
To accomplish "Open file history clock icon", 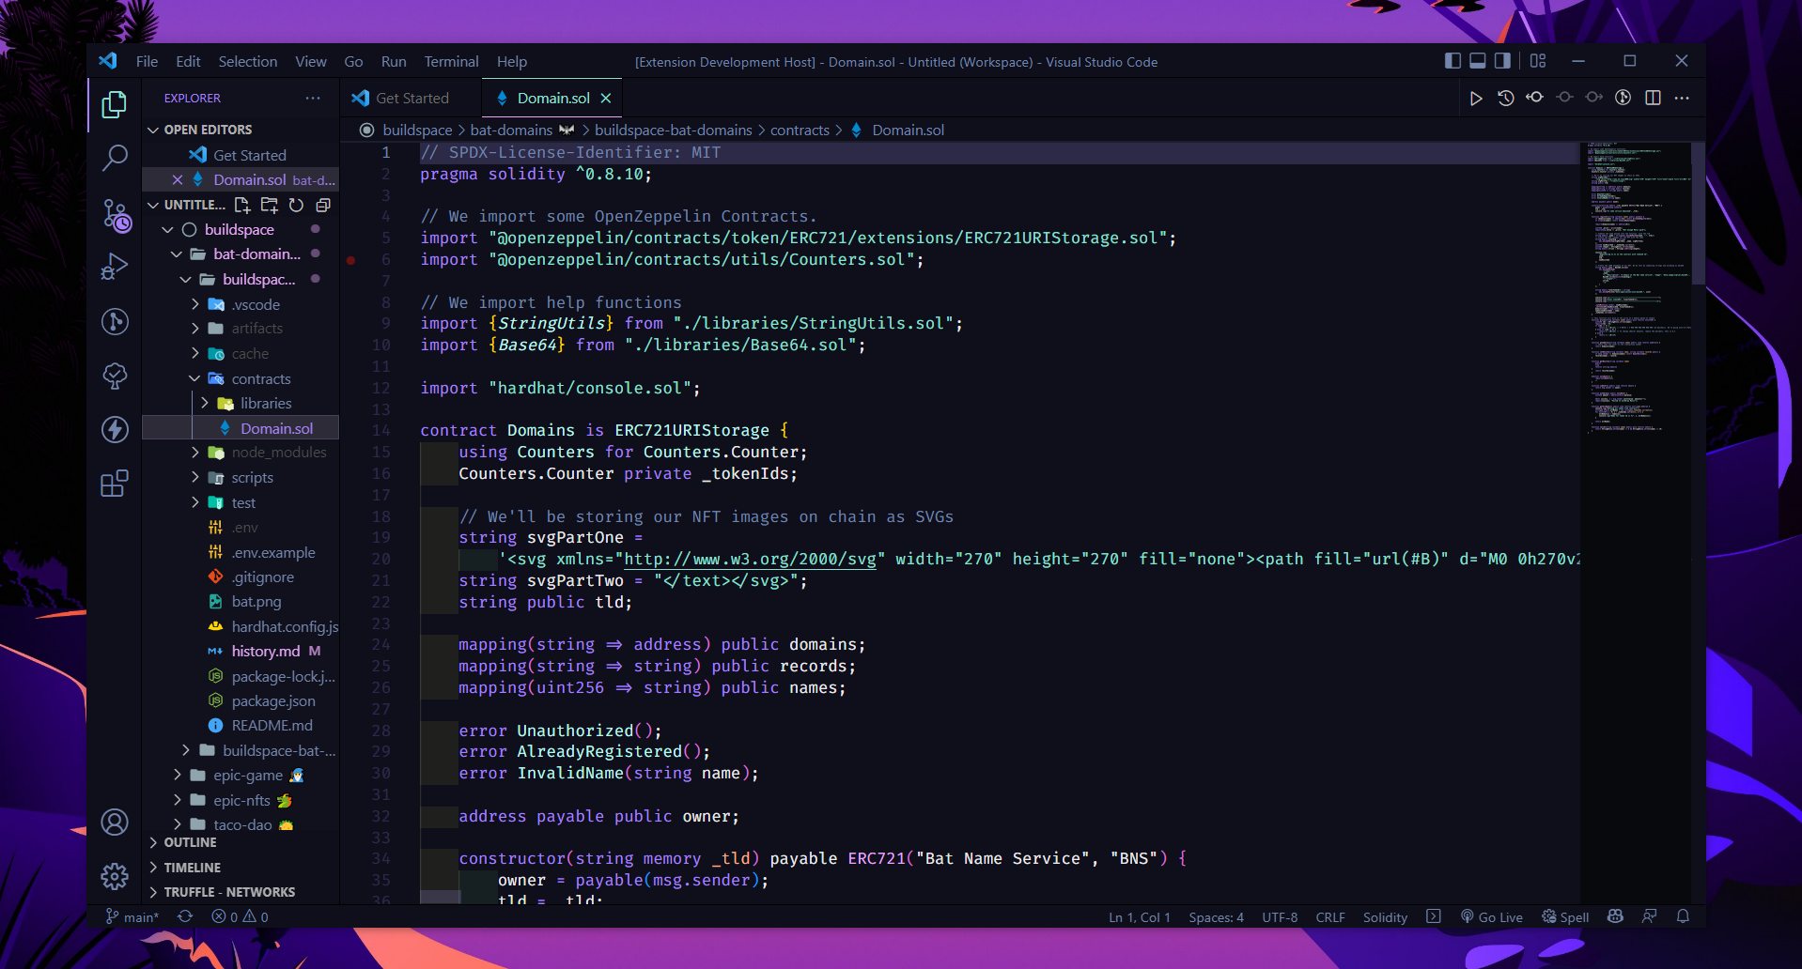I will coord(1506,99).
